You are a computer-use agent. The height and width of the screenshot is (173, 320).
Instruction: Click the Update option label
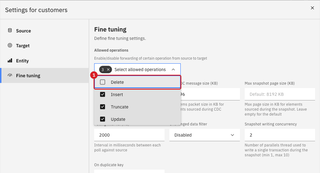coord(118,119)
